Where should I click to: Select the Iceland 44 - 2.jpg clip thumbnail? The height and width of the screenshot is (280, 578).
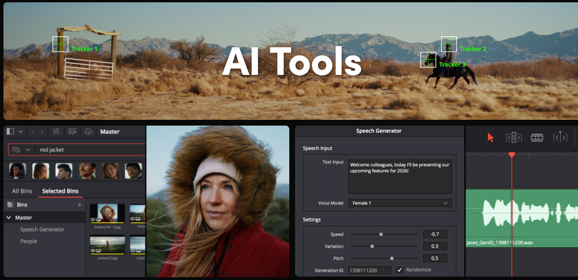pos(107,213)
